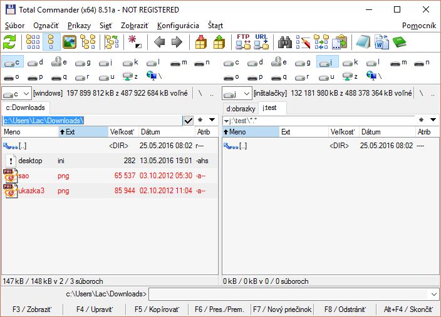Select network drive z in left drive bar
The height and width of the screenshot is (317, 441).
[130, 76]
